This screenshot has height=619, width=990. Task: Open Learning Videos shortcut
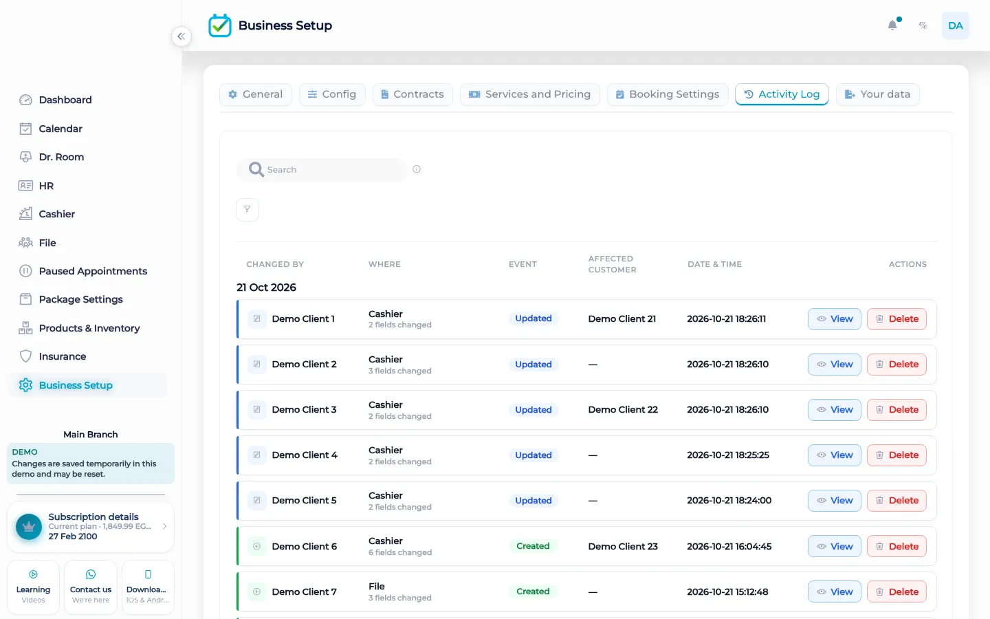coord(33,587)
